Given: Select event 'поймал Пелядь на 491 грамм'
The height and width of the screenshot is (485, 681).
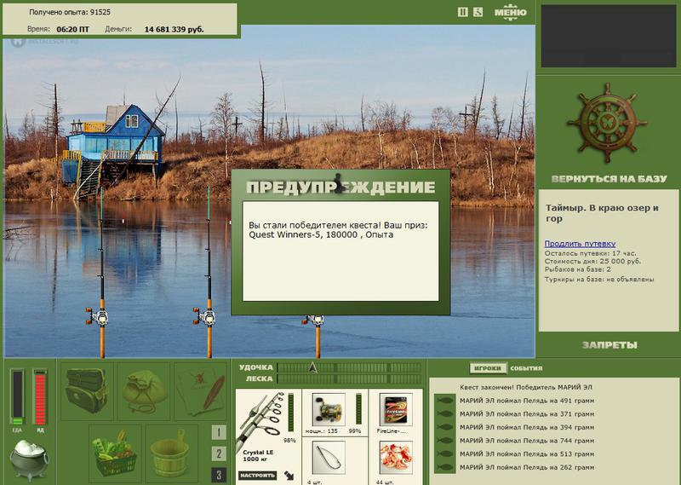Looking at the screenshot, I should (527, 401).
